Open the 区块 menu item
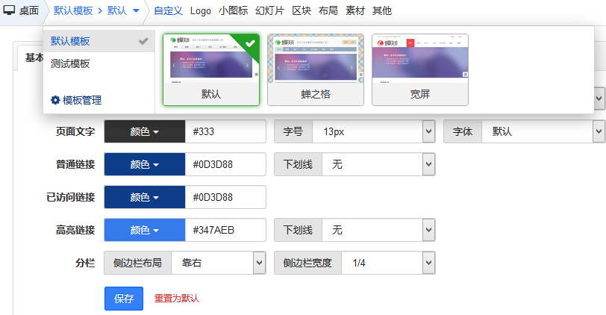This screenshot has width=606, height=315. click(x=302, y=10)
